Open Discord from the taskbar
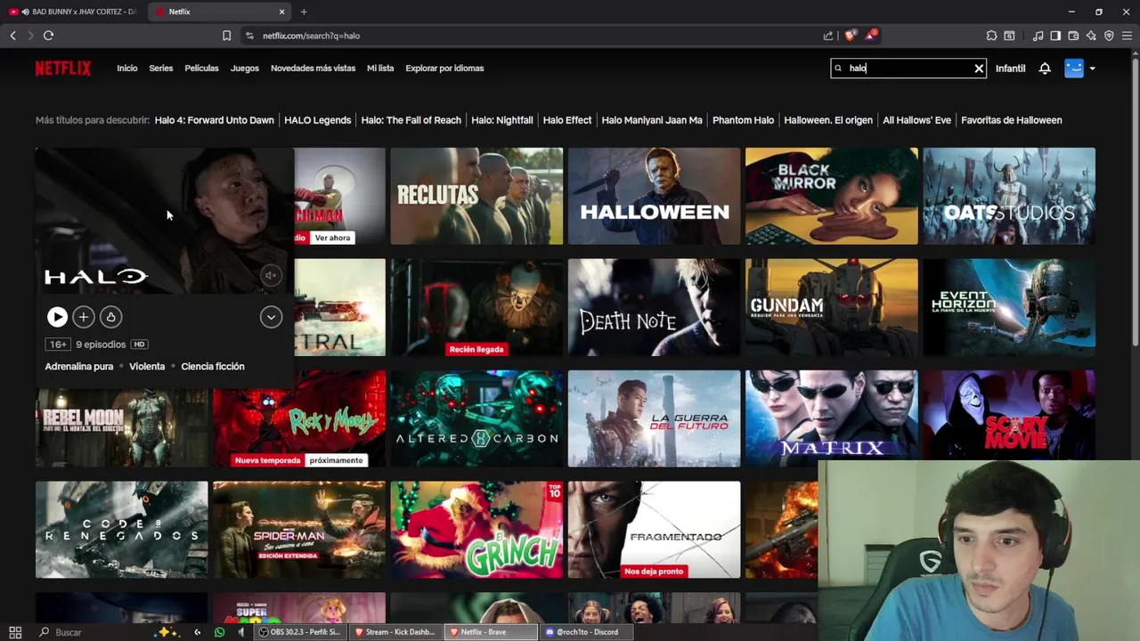The width and height of the screenshot is (1140, 641). 588,632
